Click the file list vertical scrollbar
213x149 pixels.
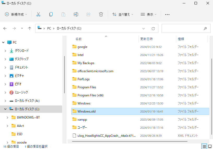(x=212, y=97)
